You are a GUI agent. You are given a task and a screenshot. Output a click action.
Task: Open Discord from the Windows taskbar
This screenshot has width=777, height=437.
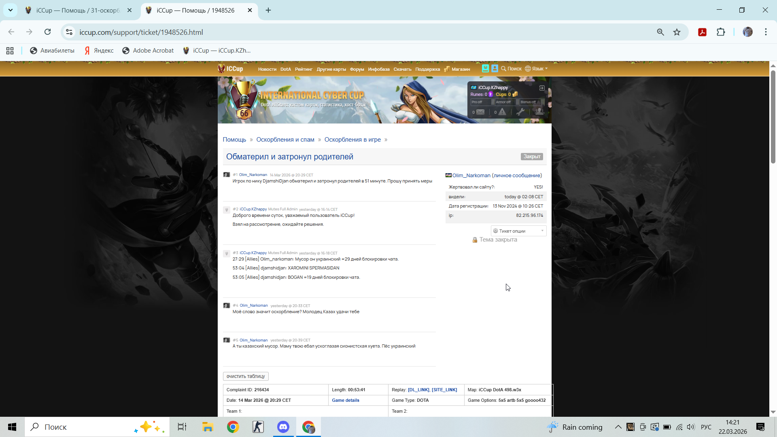pyautogui.click(x=283, y=427)
